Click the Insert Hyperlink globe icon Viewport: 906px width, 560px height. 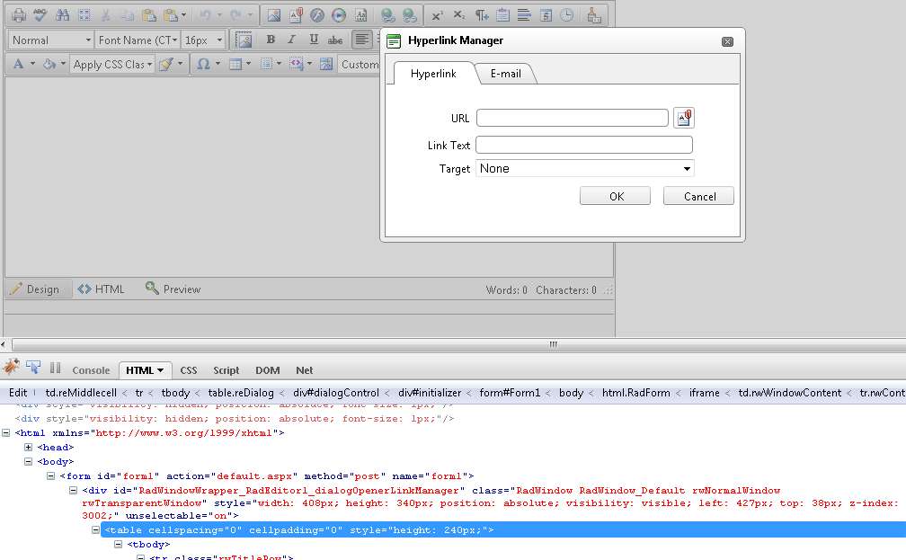coord(387,15)
